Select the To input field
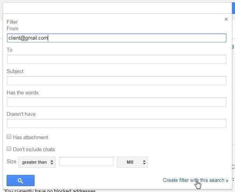Screen dimensions: 235x192 (117, 59)
